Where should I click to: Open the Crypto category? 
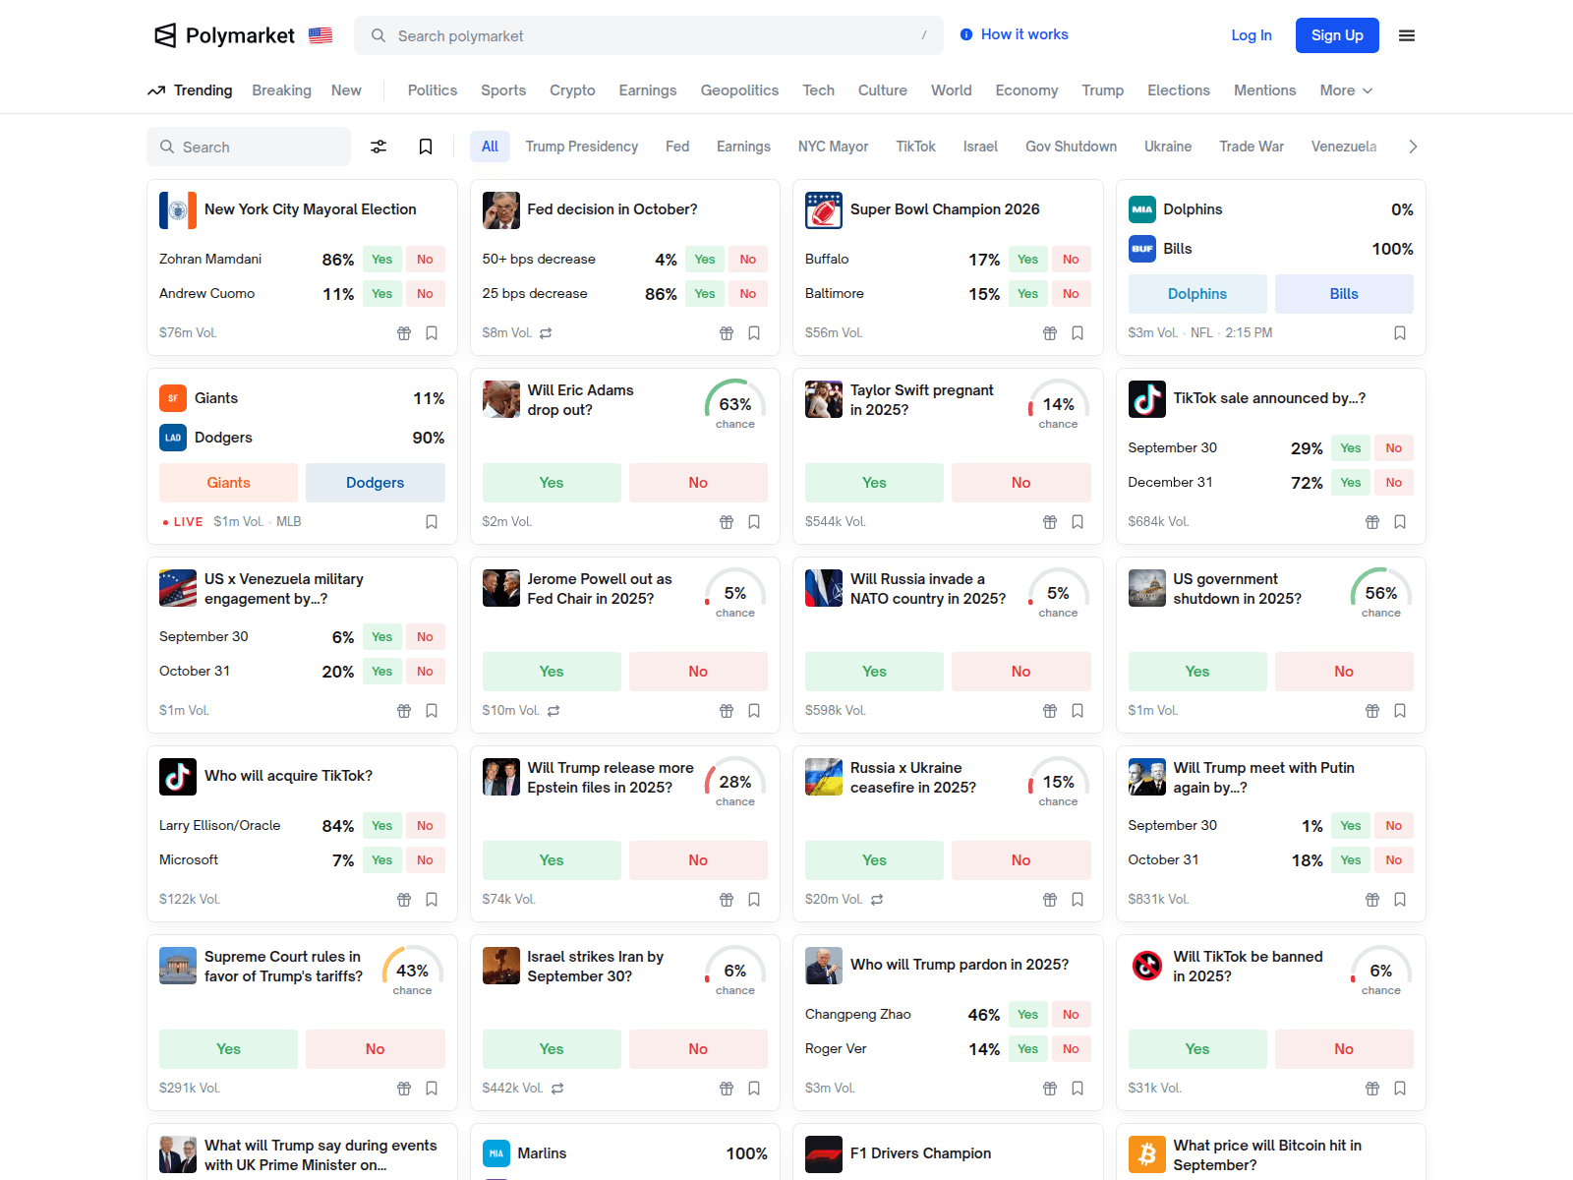click(572, 90)
